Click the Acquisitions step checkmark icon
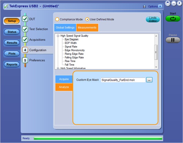The image size is (183, 143). [25, 40]
